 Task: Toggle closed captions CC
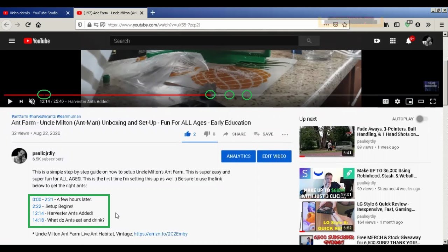click(x=386, y=101)
